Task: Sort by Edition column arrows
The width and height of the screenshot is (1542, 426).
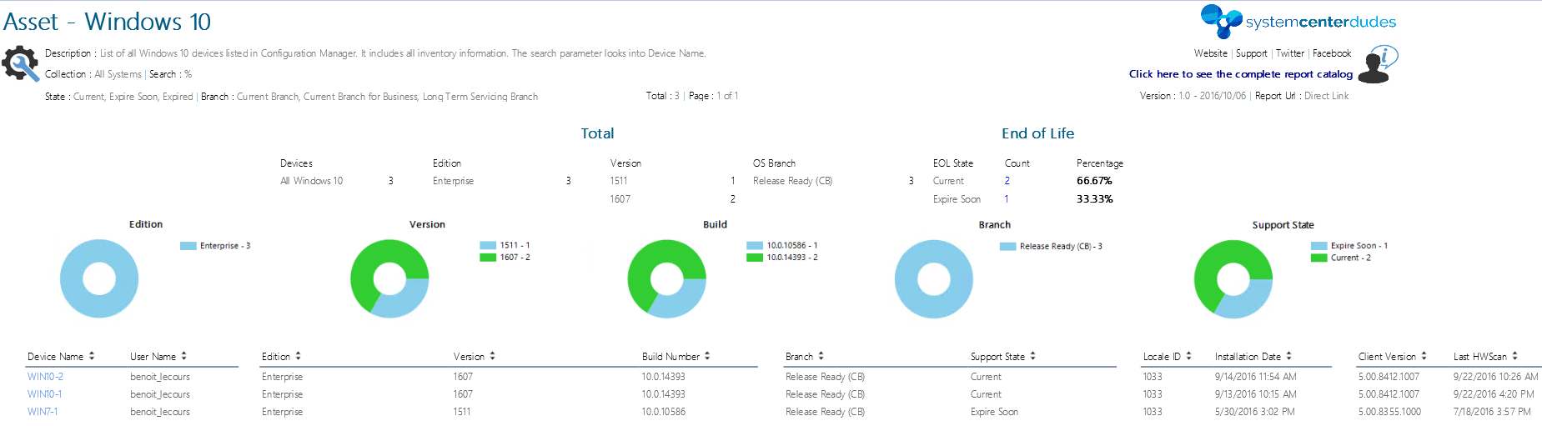Action: click(x=298, y=356)
